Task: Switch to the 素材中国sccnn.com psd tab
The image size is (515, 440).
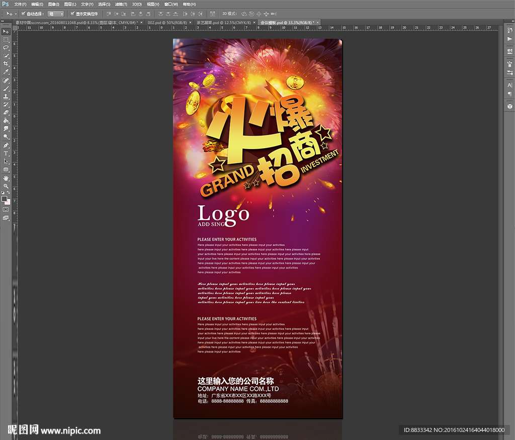Action: [76, 23]
